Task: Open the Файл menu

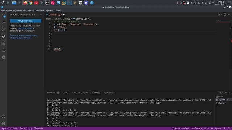Action: [3, 10]
